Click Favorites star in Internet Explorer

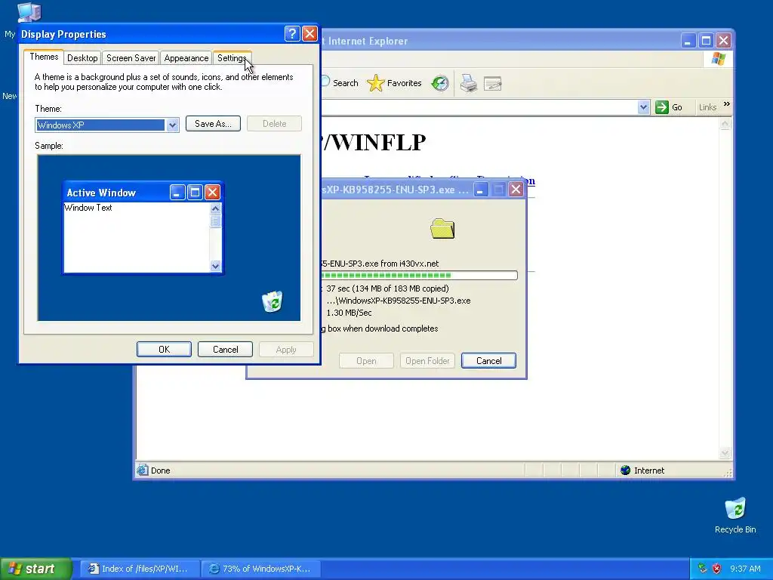(x=394, y=83)
